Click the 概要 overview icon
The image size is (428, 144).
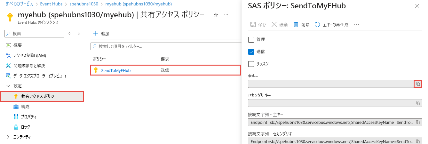(9, 45)
